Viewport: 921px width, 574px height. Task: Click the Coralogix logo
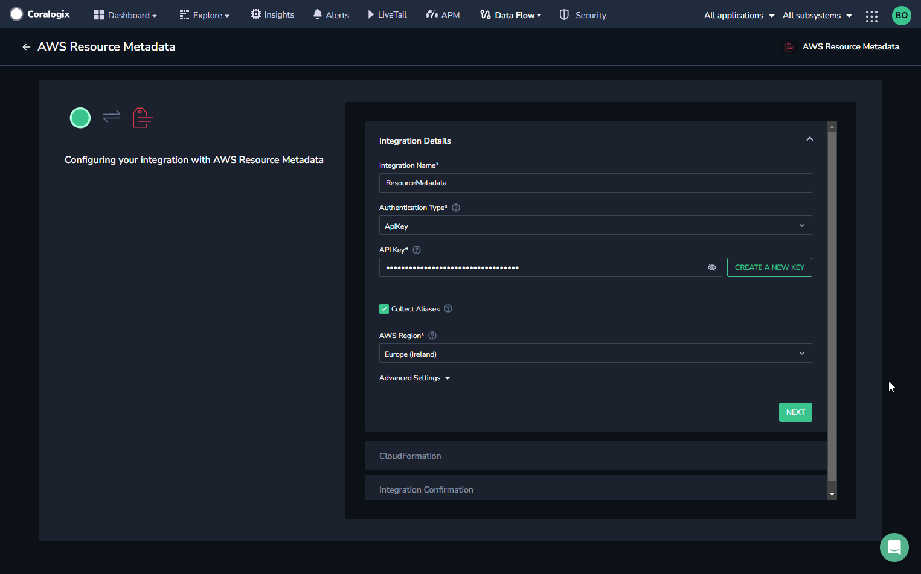40,14
